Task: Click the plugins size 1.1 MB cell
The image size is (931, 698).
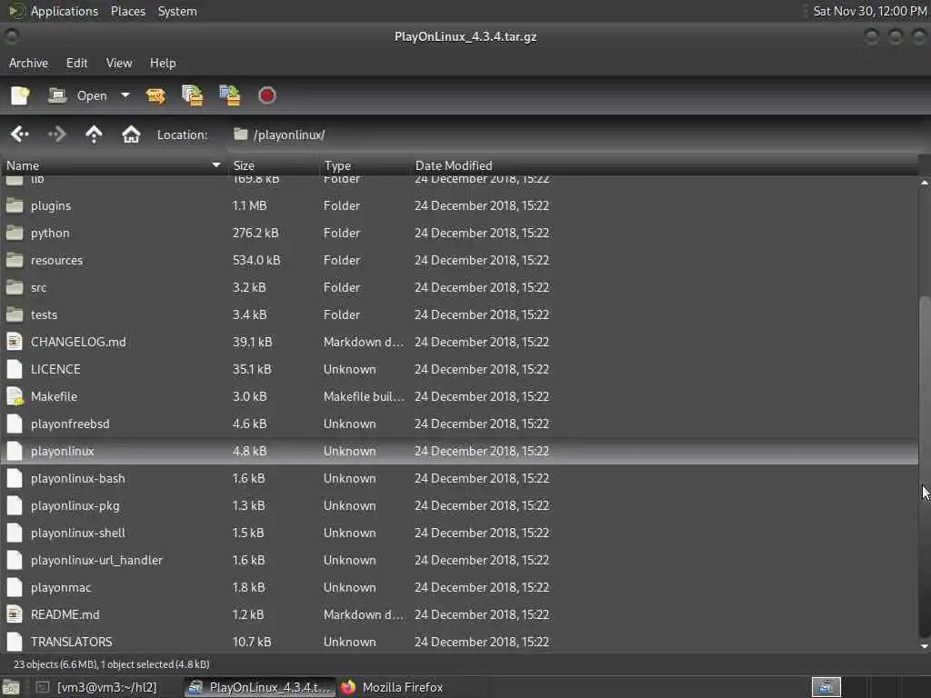Action: pyautogui.click(x=249, y=206)
